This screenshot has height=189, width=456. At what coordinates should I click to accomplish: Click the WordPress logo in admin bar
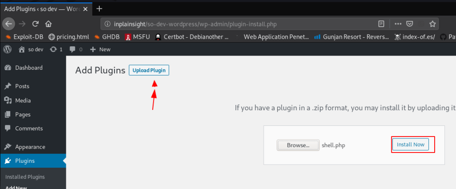7,49
